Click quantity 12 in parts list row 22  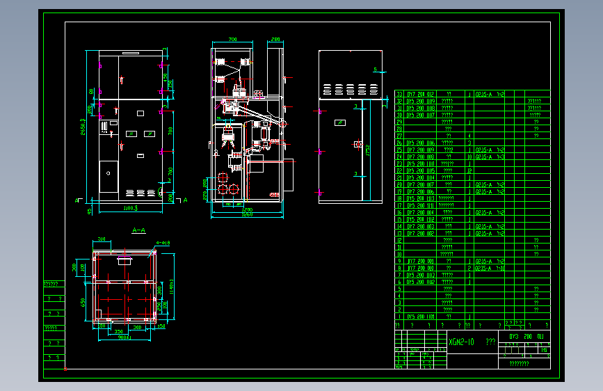coord(469,171)
